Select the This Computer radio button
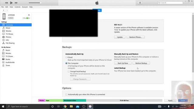The height and width of the screenshot is (109, 194). pos(66,63)
